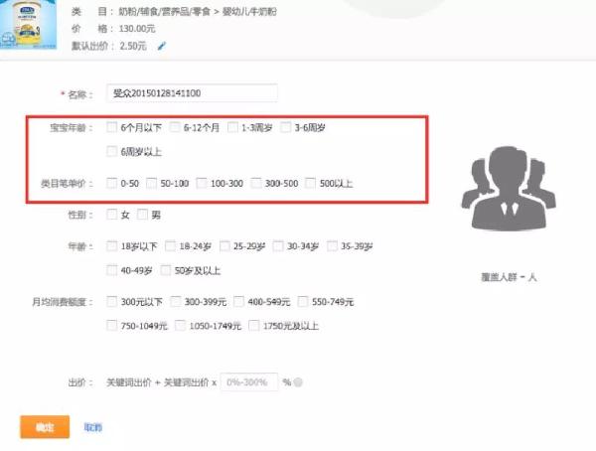The image size is (596, 451).
Task: Check the 500以上 category price box
Action: (x=311, y=183)
